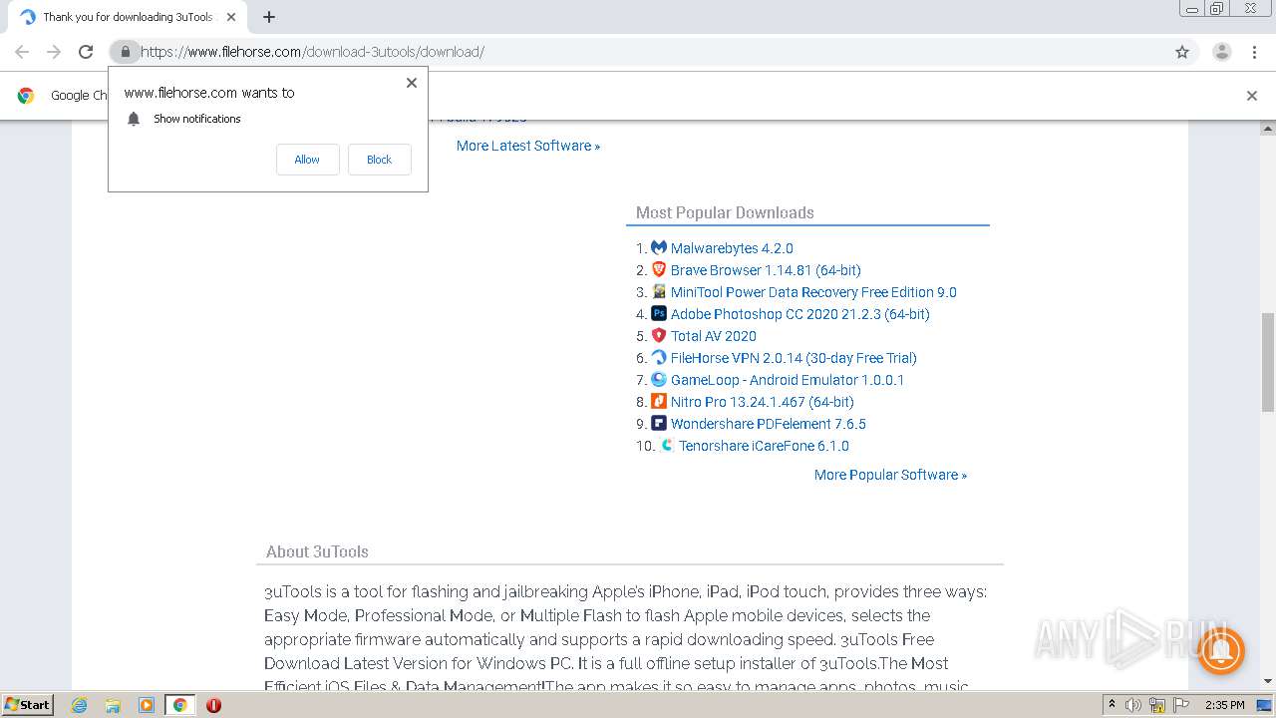Reload the page with the refresh icon
Image resolution: width=1276 pixels, height=718 pixels.
pos(86,52)
